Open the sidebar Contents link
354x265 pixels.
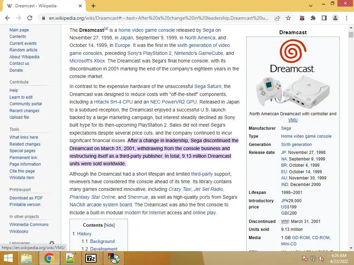click(x=18, y=37)
